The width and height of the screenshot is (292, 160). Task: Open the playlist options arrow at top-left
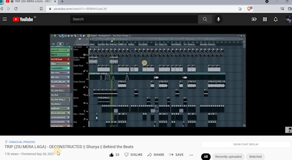click(x=52, y=36)
